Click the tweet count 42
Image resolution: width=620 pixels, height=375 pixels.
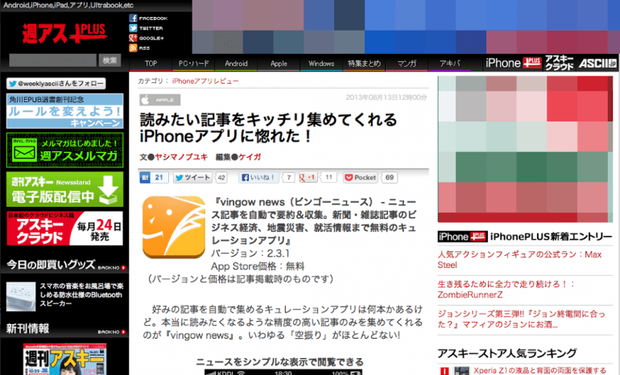221,177
